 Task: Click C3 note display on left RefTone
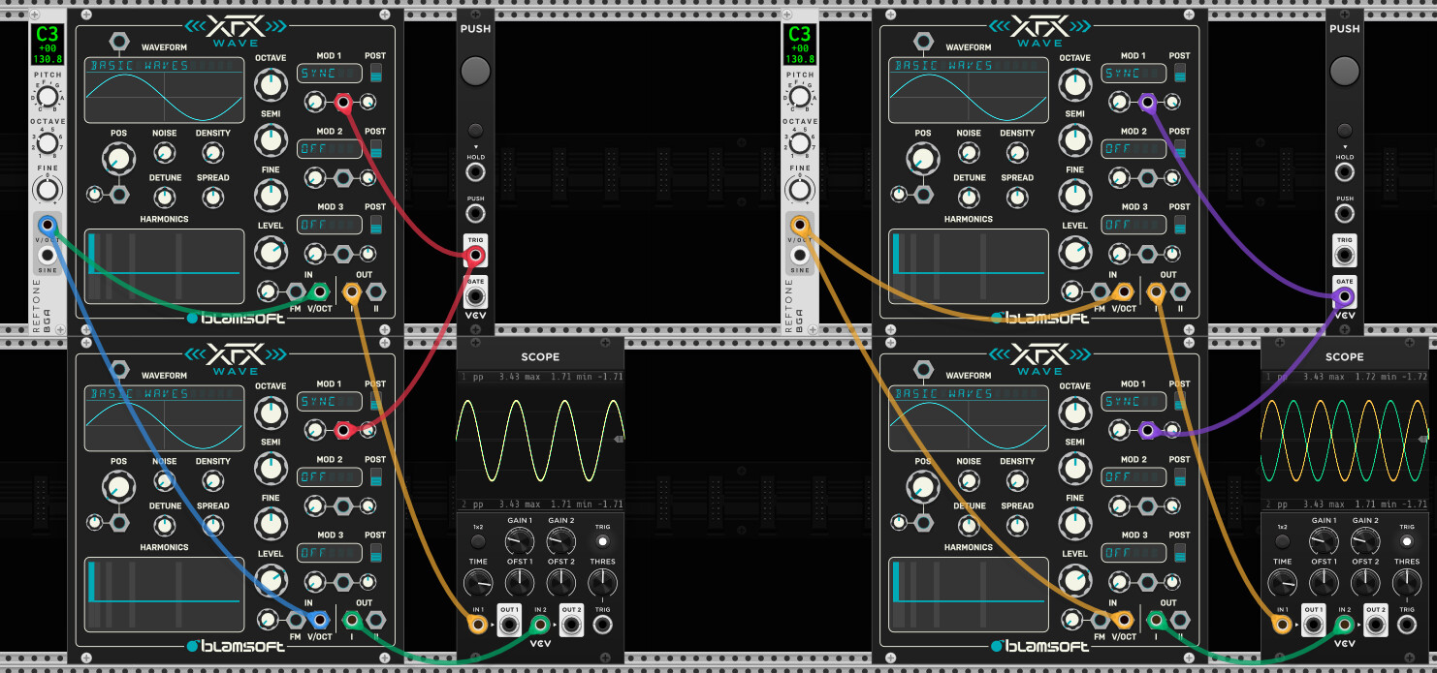(46, 46)
